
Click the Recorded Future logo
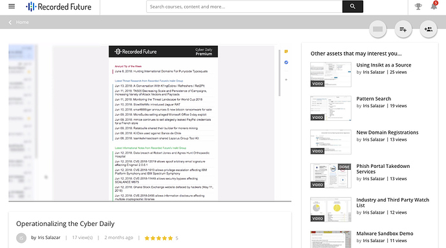point(59,6)
